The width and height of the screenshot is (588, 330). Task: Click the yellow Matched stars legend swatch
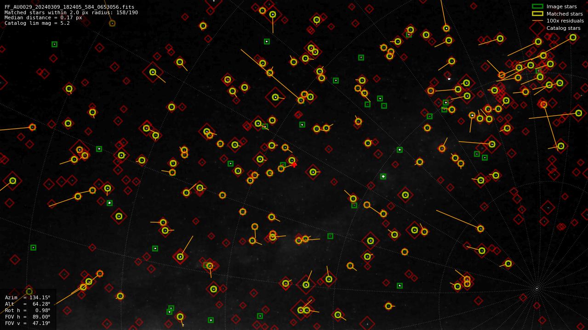pyautogui.click(x=537, y=14)
